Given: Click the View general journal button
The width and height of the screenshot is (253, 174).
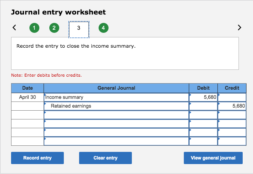Looking at the screenshot, I should coord(213,158).
